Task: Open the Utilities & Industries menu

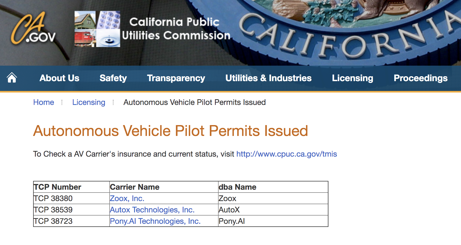Action: tap(268, 78)
